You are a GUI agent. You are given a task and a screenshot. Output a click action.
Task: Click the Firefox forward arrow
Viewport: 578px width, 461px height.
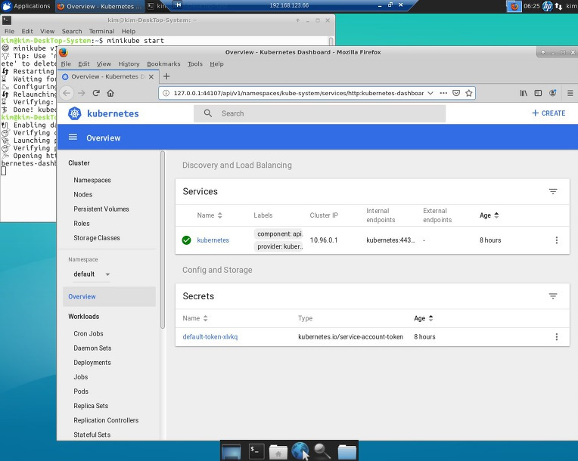click(x=82, y=93)
